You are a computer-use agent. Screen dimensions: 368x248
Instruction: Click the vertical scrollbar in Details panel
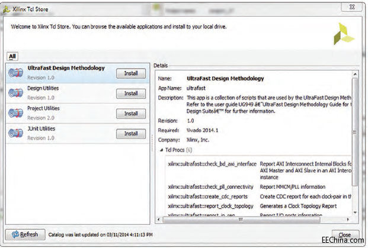pyautogui.click(x=355, y=118)
